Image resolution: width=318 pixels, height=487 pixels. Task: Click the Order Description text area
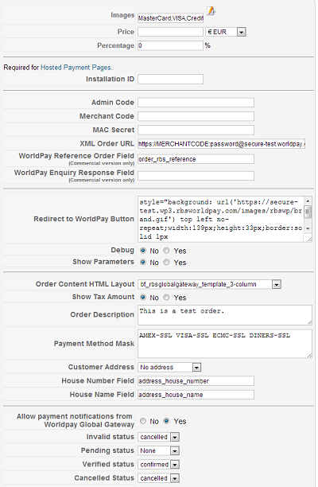(225, 315)
